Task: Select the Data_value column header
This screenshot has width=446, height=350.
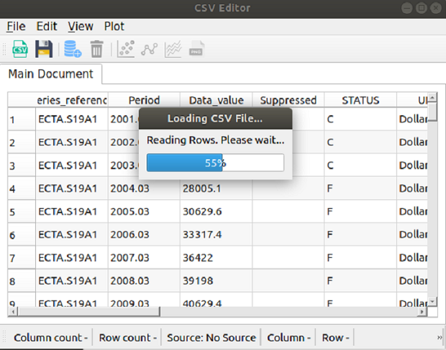Action: pos(217,100)
